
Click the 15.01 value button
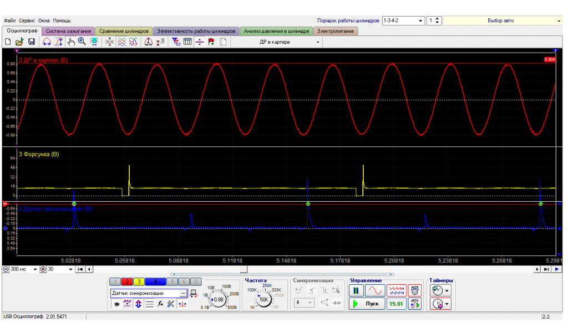(396, 304)
